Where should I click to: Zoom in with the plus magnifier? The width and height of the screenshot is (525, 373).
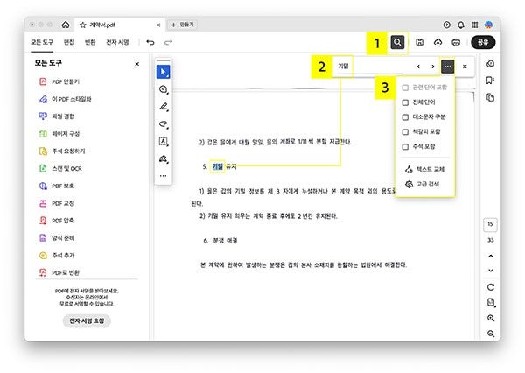tap(491, 318)
